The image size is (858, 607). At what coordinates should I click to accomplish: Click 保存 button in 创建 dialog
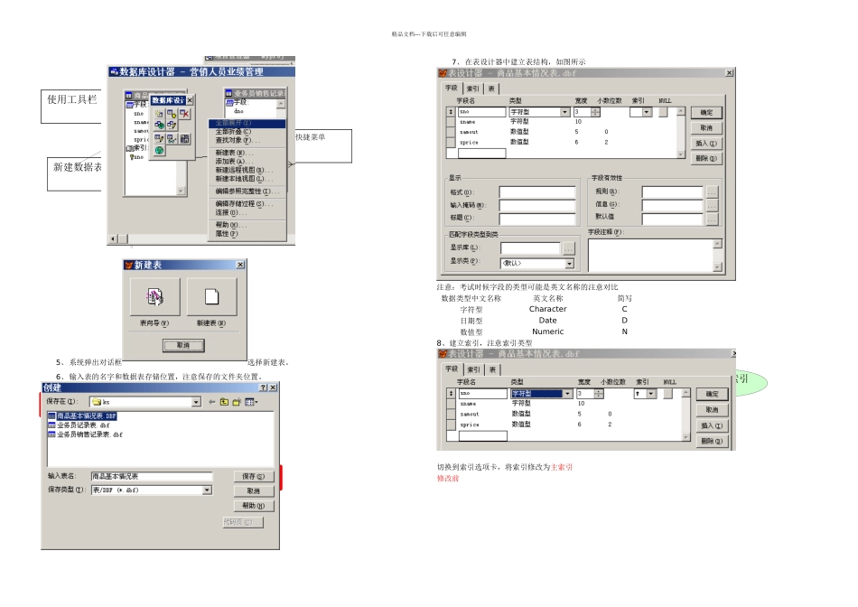(254, 476)
